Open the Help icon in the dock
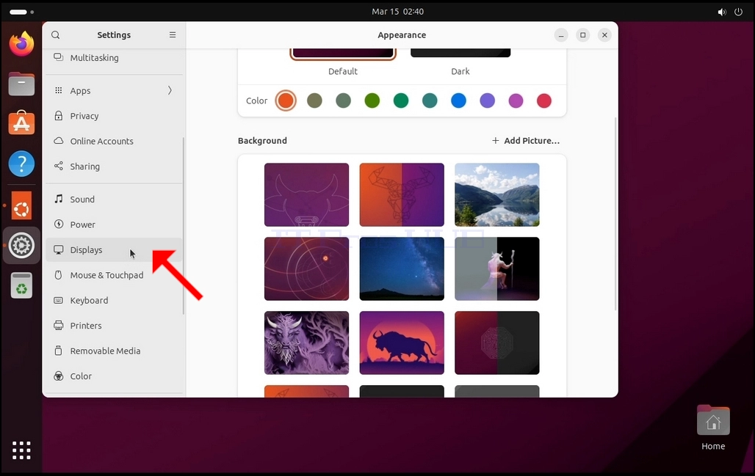 tap(22, 164)
